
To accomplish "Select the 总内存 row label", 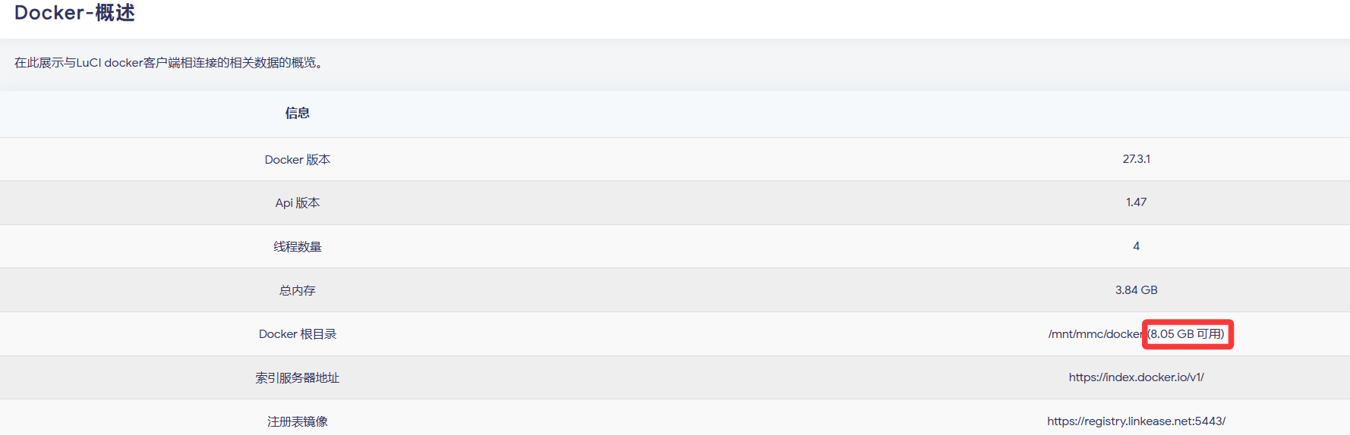I will coord(297,291).
